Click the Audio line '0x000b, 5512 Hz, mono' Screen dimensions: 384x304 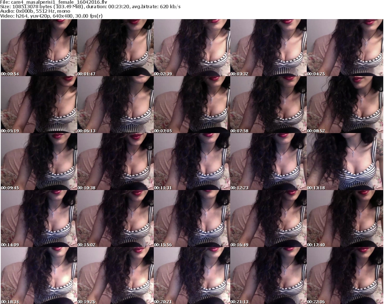(x=35, y=11)
